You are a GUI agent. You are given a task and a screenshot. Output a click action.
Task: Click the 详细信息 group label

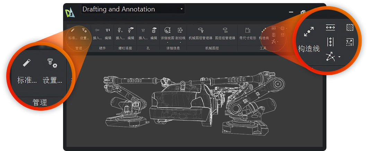[x=173, y=48]
